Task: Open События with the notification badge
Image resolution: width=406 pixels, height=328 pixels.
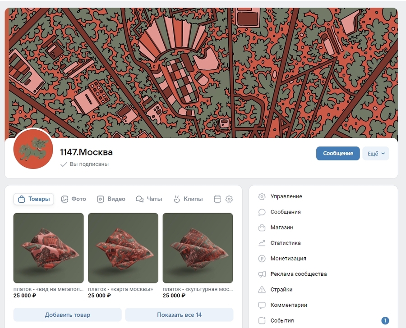Action: point(282,320)
